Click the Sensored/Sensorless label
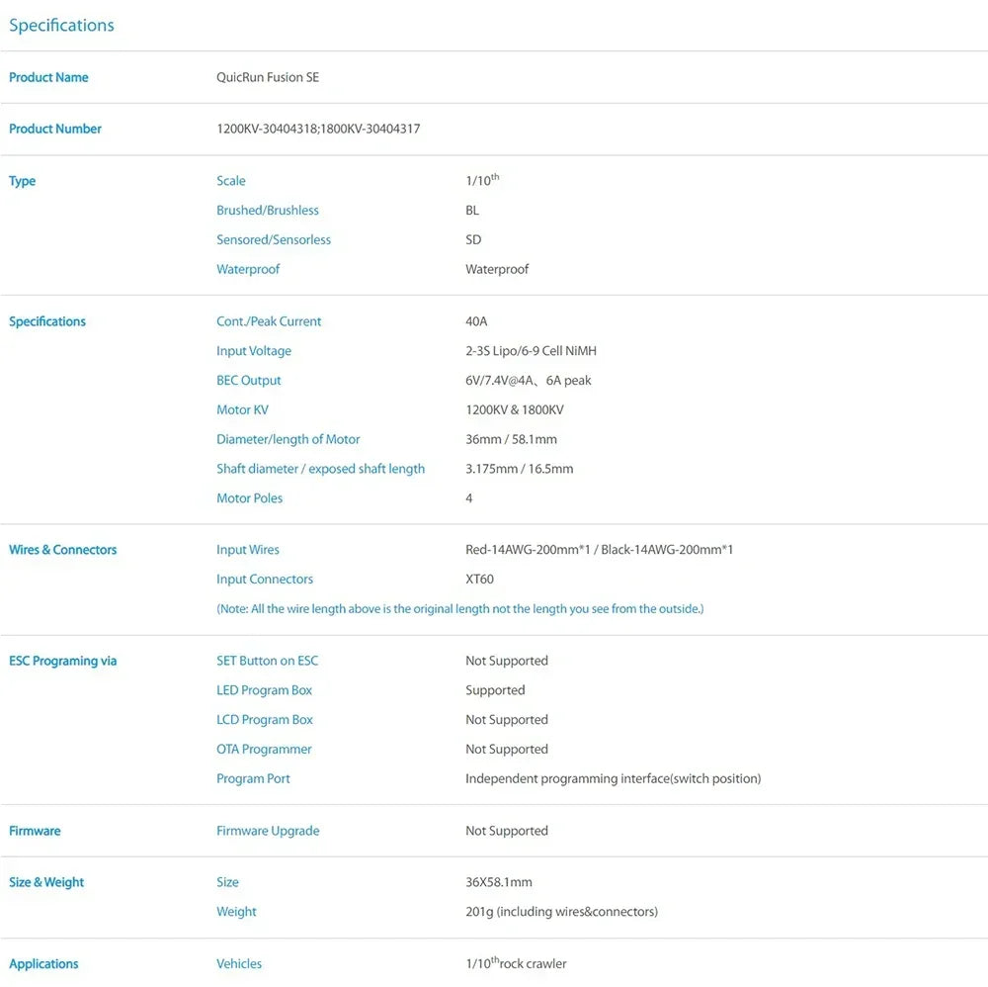The height and width of the screenshot is (987, 988). point(274,239)
